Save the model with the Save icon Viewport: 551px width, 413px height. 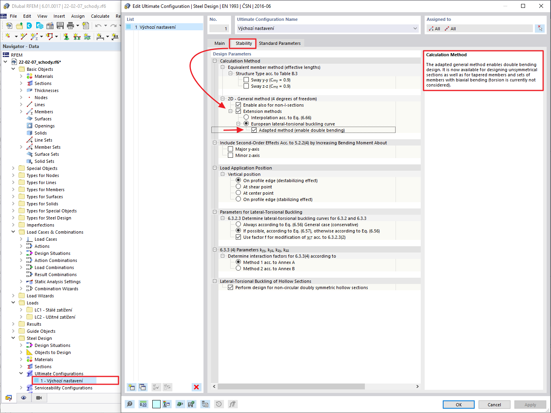click(x=59, y=26)
